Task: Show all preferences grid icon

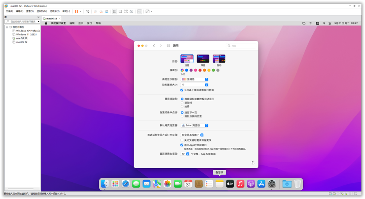Action: [168, 45]
